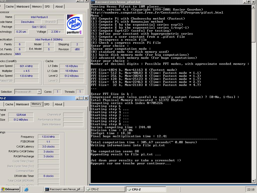Image resolution: width=257 pixels, height=193 pixels.
Task: Click the 16 KBytes L1 Data value
Action: coord(72,66)
